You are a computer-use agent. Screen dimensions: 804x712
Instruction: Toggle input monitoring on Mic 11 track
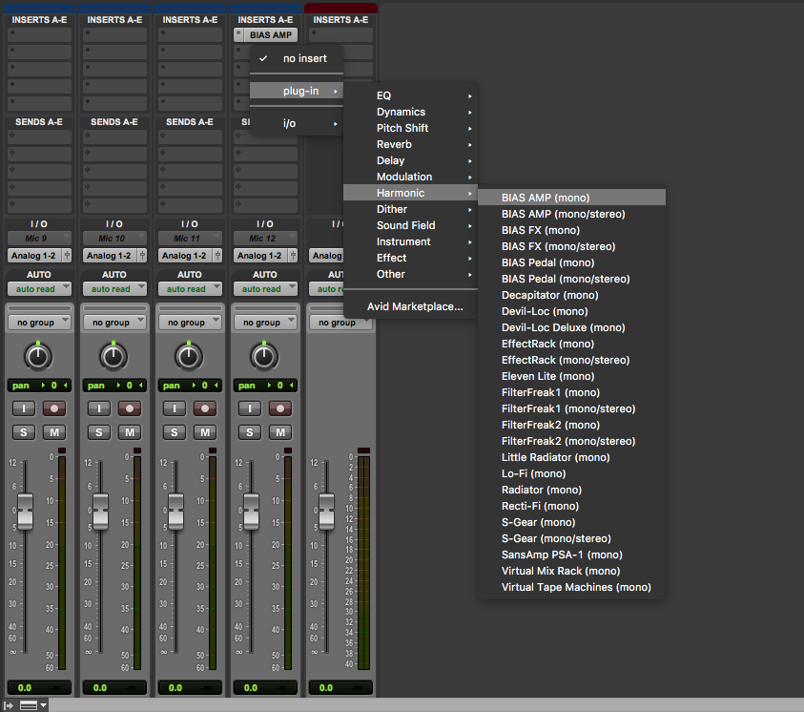175,408
